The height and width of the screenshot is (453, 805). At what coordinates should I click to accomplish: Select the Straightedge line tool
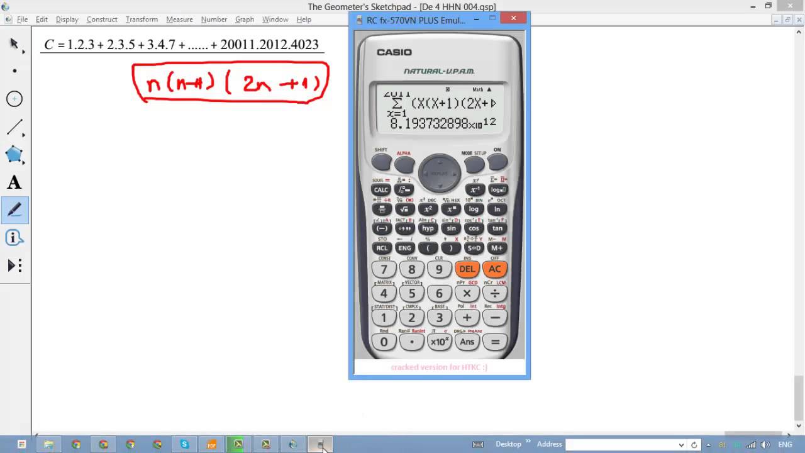pyautogui.click(x=14, y=127)
